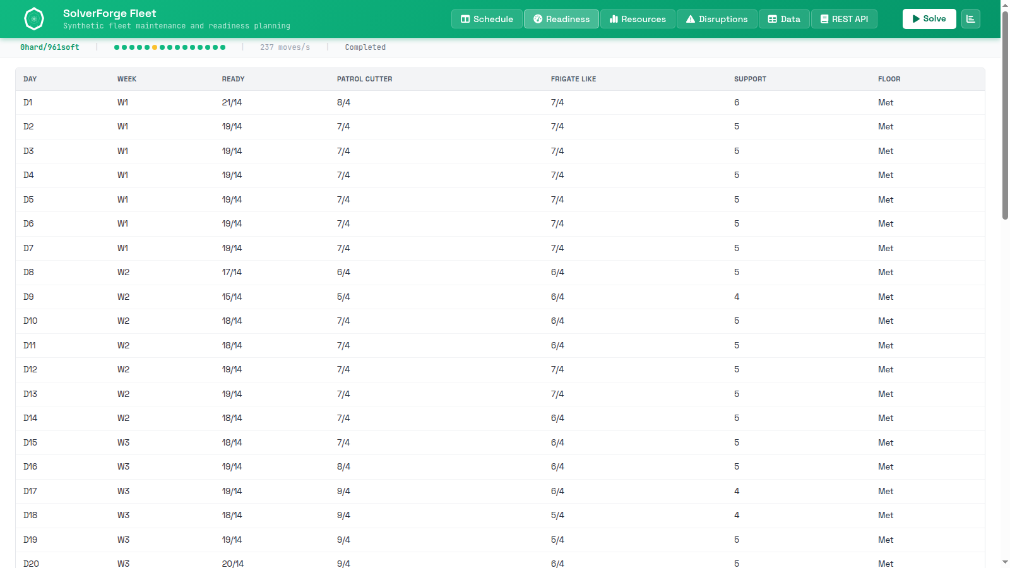The height and width of the screenshot is (568, 1010).
Task: Click the frigate like 7/4 in row D6
Action: coord(557,223)
